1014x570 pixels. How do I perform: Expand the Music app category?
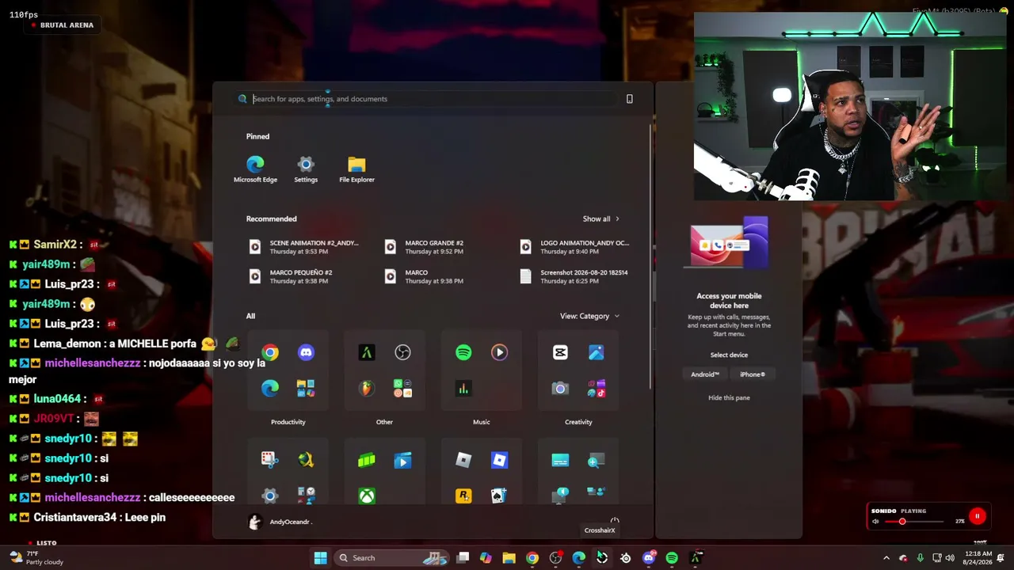482,422
